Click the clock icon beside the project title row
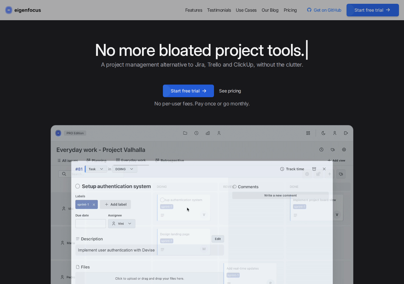 [321, 150]
